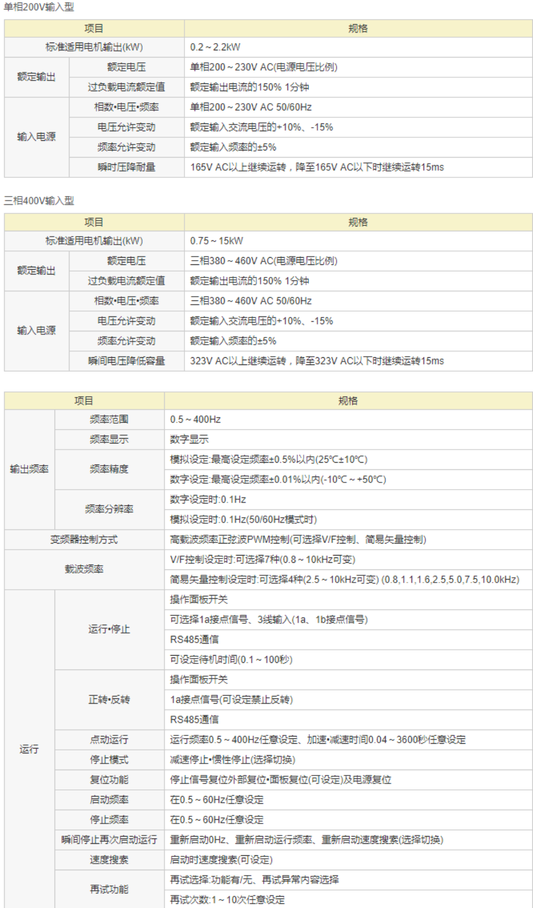Image resolution: width=533 pixels, height=908 pixels.
Task: Click the 载波频率 row label
Action: 84,569
